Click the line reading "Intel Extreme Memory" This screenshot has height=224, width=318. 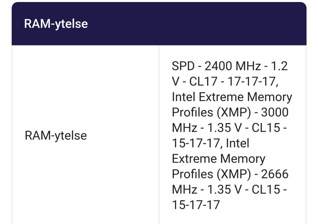point(232,97)
